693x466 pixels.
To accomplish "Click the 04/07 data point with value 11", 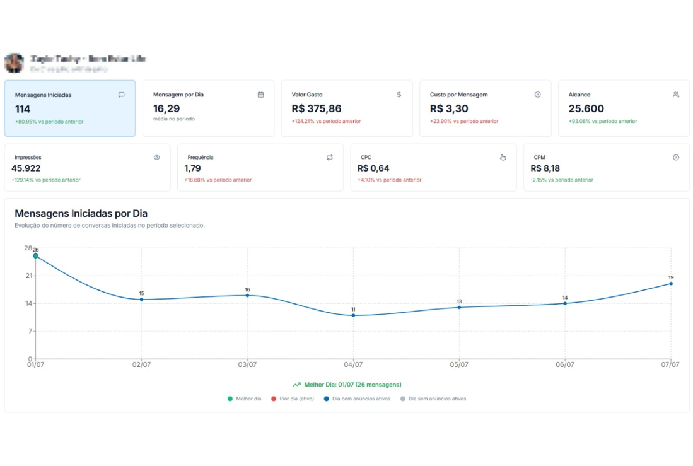I will pos(353,315).
